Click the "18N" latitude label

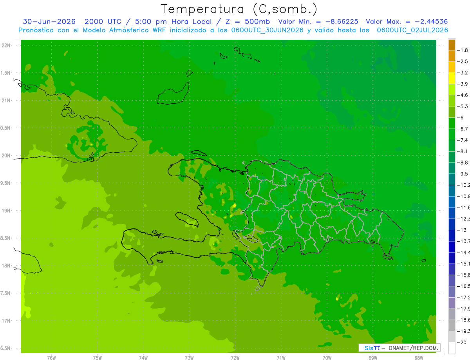coord(7,265)
